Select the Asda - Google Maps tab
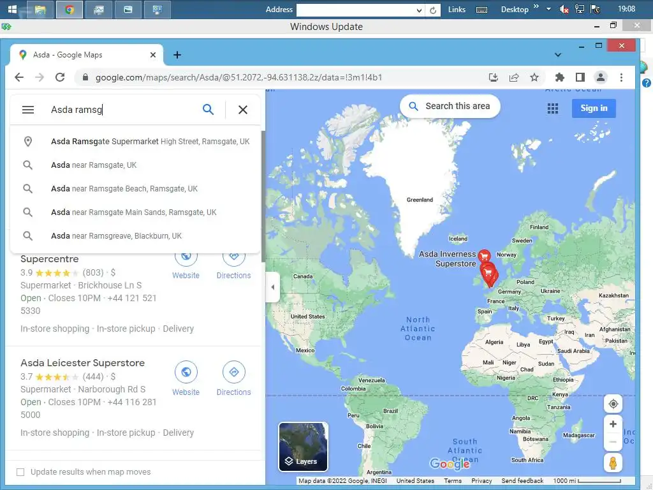The height and width of the screenshot is (490, 653). [x=87, y=55]
